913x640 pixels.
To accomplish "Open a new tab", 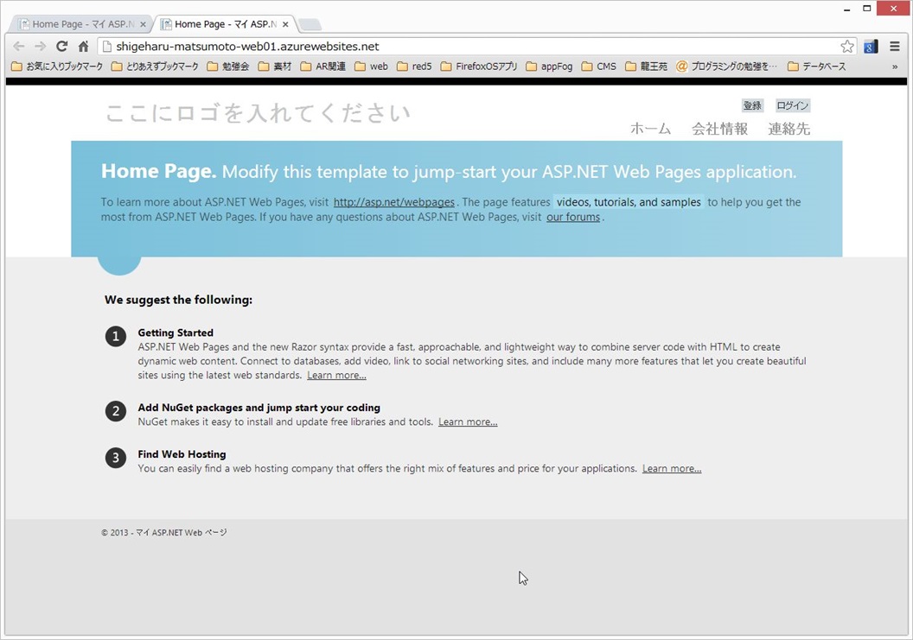I will pyautogui.click(x=310, y=24).
